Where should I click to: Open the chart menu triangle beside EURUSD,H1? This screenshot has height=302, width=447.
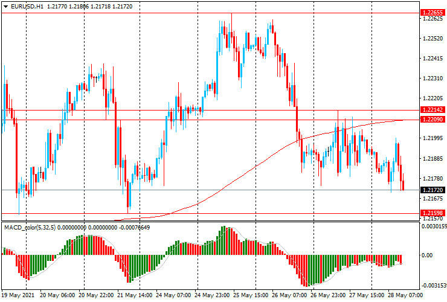pyautogui.click(x=5, y=7)
